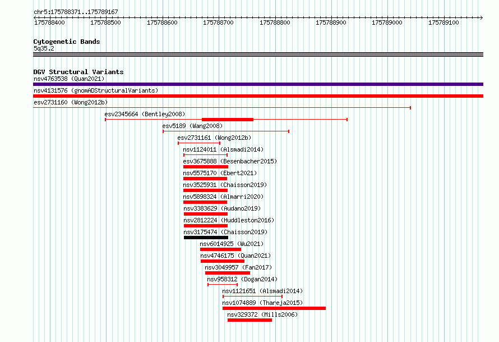Click nsv958312 (Dogan2014) label

pos(242,279)
